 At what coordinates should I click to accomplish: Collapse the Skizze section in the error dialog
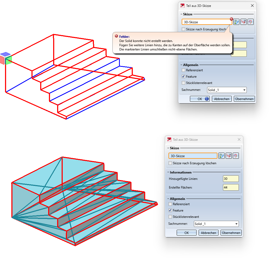click(x=181, y=14)
